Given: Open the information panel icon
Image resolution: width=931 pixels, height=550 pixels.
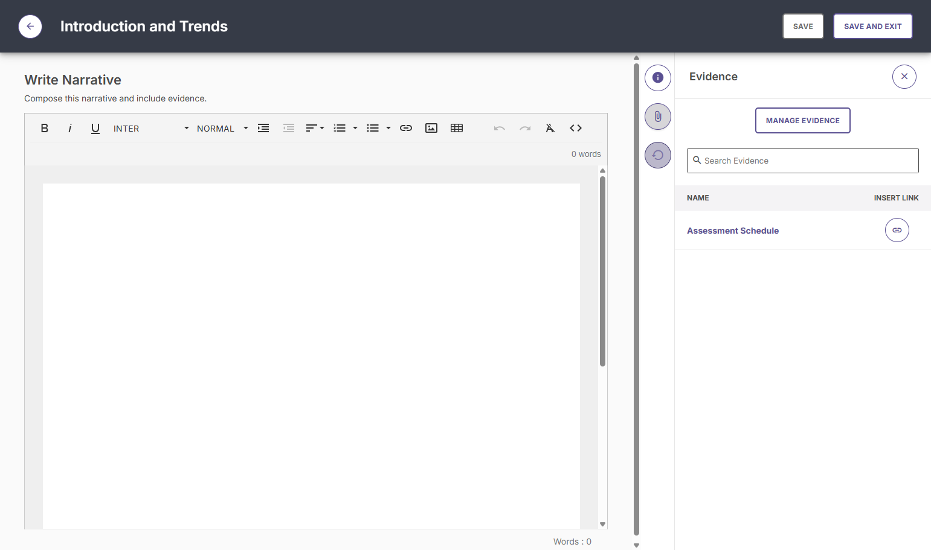Looking at the screenshot, I should pos(658,78).
